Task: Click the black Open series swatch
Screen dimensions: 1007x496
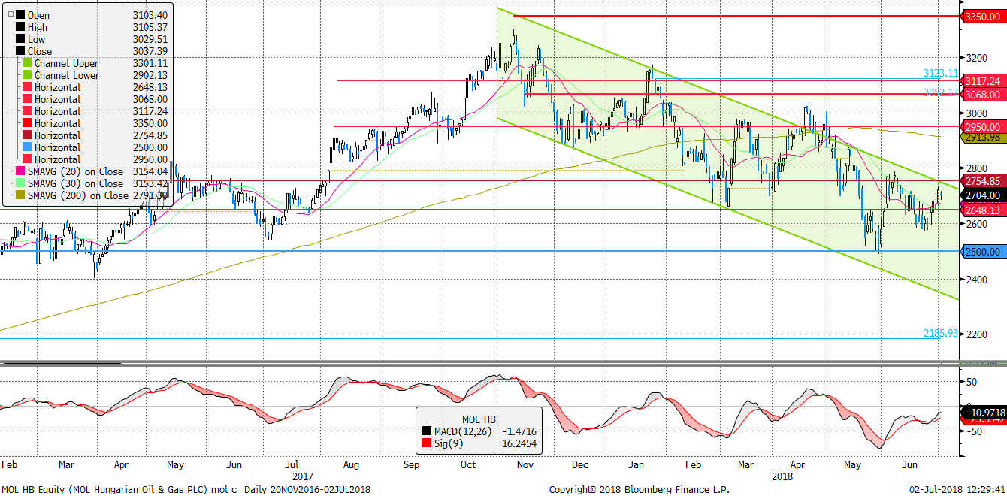Action: pyautogui.click(x=20, y=15)
